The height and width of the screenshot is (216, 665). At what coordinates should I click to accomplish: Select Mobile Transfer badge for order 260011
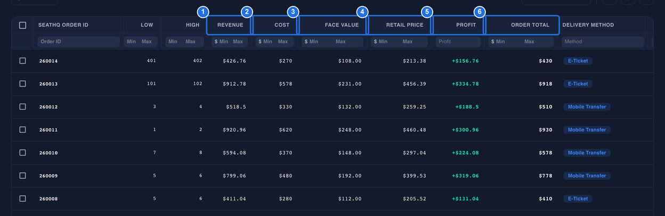click(587, 130)
